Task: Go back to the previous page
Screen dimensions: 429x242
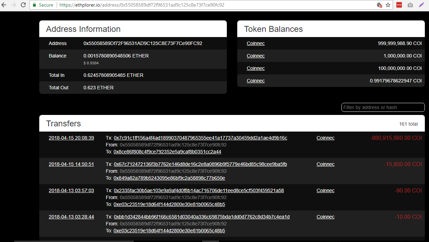Action: pyautogui.click(x=4, y=5)
